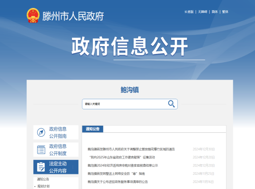
Task: Open 我向2025年山东省政府工作建言献策 notice
Action: click(x=122, y=157)
